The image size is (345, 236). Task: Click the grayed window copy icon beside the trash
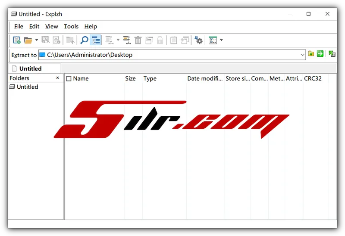(x=149, y=40)
